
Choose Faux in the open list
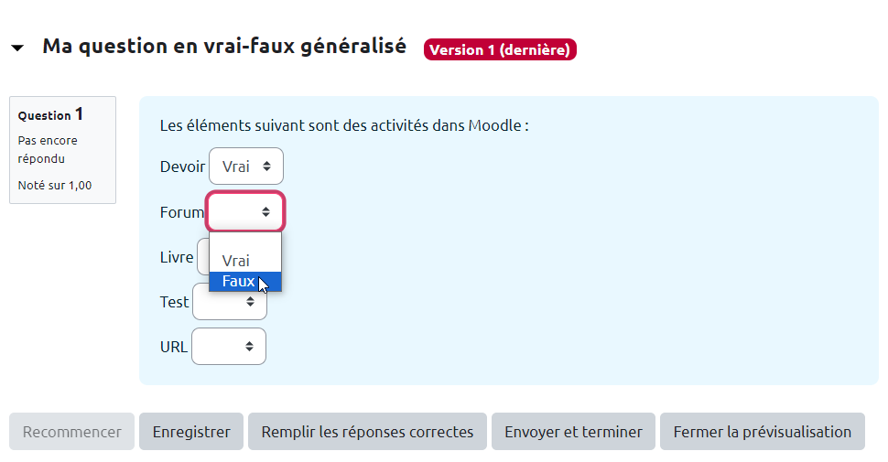point(238,282)
